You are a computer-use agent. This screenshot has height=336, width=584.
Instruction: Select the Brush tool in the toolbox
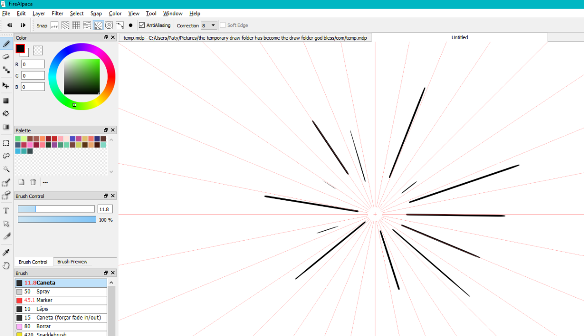click(x=6, y=44)
